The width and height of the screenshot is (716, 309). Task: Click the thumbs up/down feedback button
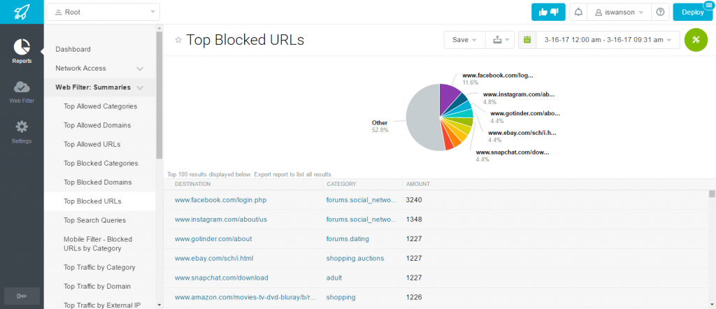(548, 13)
